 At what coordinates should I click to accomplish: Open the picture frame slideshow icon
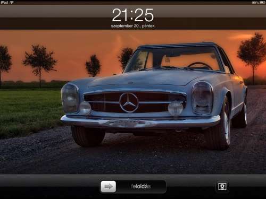pos(222,187)
